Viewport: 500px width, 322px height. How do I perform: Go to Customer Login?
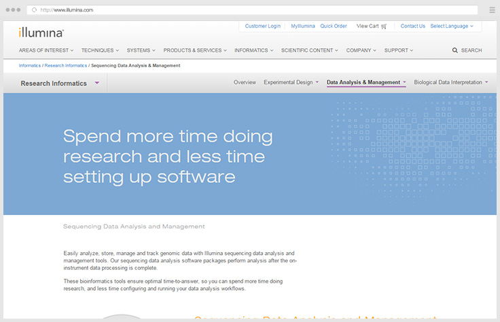click(x=262, y=26)
